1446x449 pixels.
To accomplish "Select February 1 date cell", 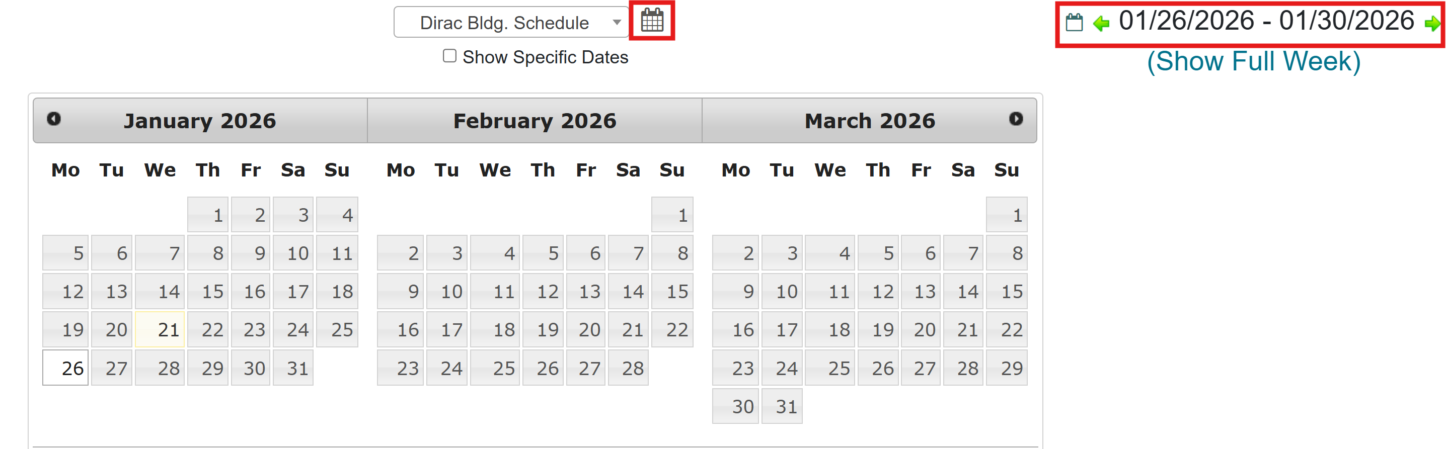I will tap(672, 215).
